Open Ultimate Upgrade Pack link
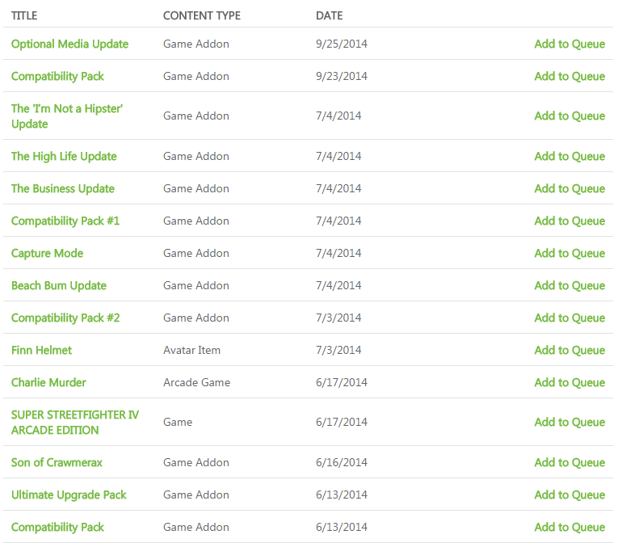Screen dimensions: 618x543 [69, 495]
